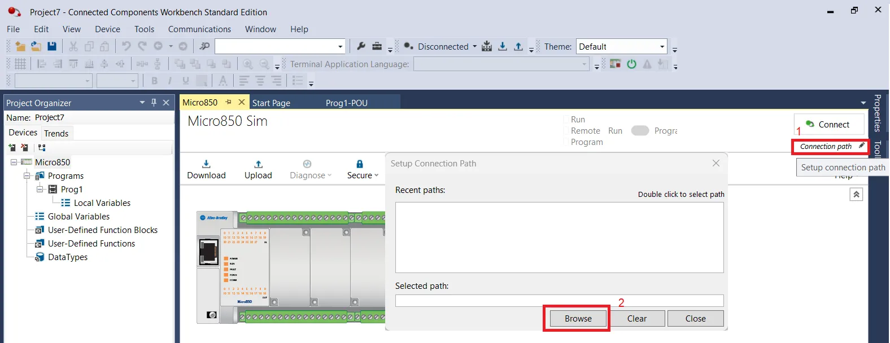This screenshot has width=890, height=343.
Task: Click the show grid icon
Action: (x=20, y=64)
